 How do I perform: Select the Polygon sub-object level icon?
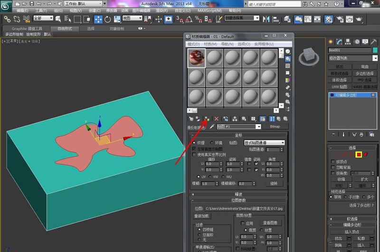pyautogui.click(x=360, y=155)
